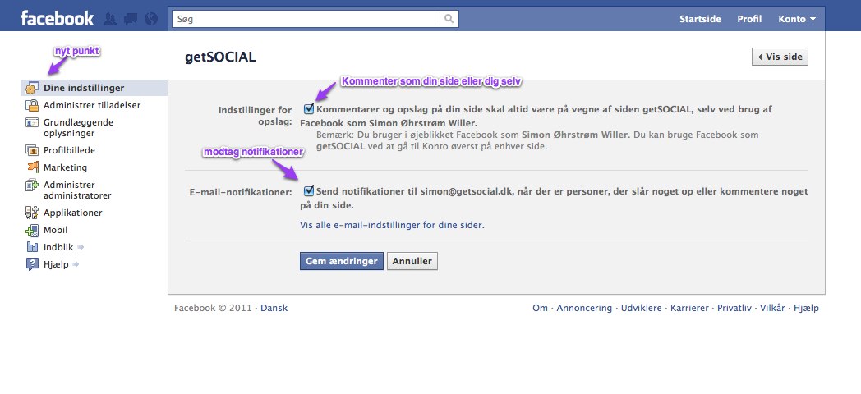Image resolution: width=861 pixels, height=394 pixels.
Task: Open the Hjælp footer link
Action: click(x=807, y=308)
